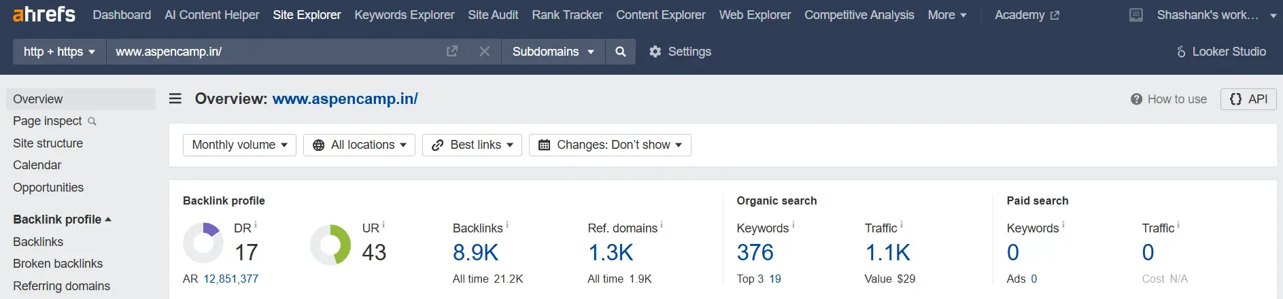
Task: Open Shashank's workspace account dropdown
Action: [1216, 15]
